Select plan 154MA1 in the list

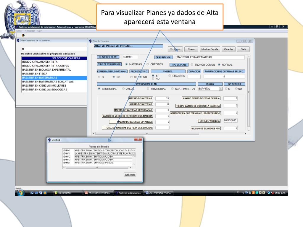(x=97, y=153)
